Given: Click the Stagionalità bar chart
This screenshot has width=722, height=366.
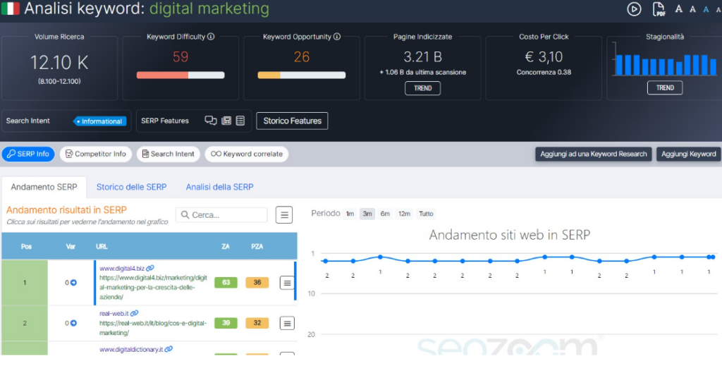Looking at the screenshot, I should pyautogui.click(x=664, y=59).
